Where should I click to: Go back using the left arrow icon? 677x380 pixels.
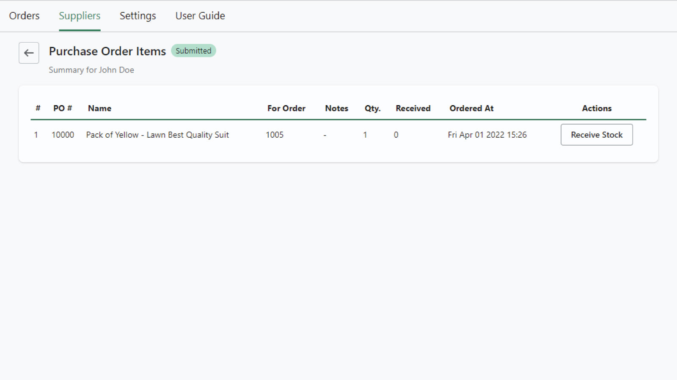pos(29,53)
